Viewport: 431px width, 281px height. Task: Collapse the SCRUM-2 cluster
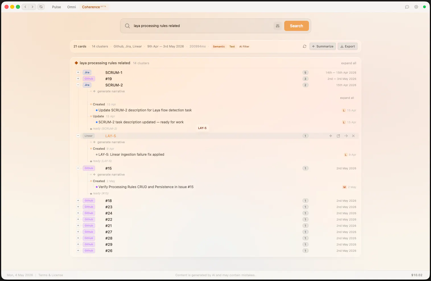coord(78,85)
